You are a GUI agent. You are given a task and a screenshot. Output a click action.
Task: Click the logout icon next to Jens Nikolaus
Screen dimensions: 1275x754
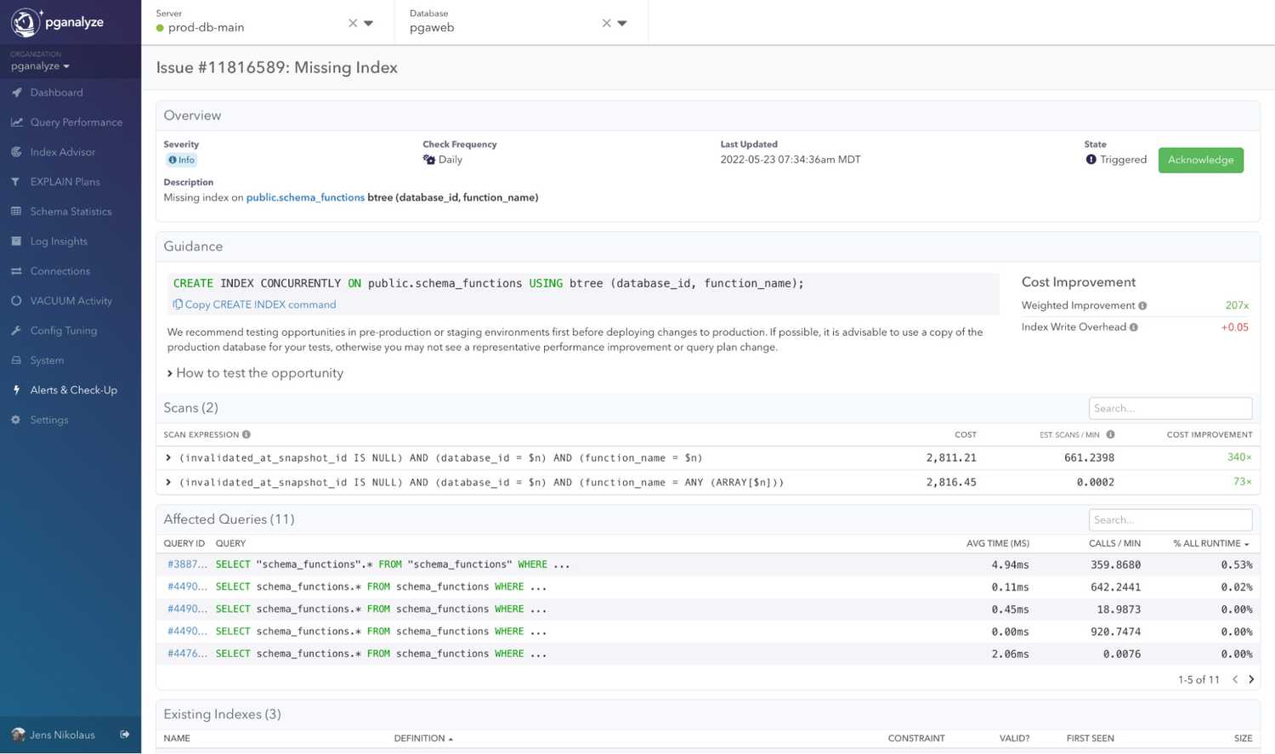coord(124,734)
